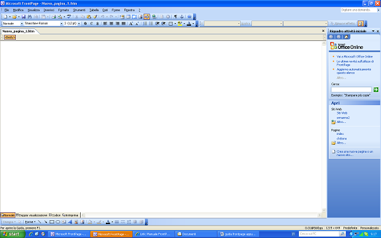Image resolution: width=381 pixels, height=238 pixels.
Task: Switch to Doppia visualizzazione view
Action: (32, 215)
